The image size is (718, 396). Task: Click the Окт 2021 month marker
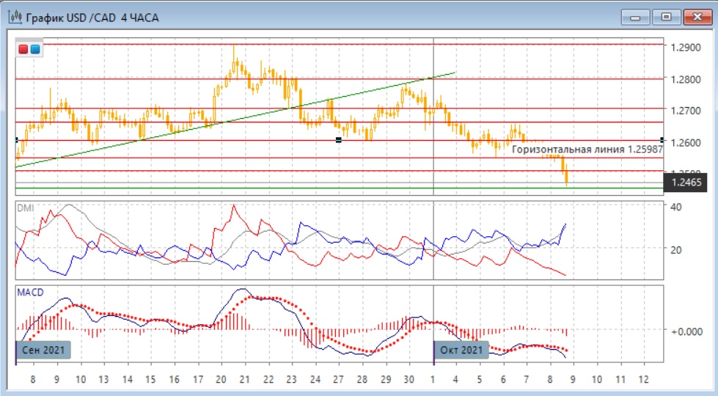461,351
